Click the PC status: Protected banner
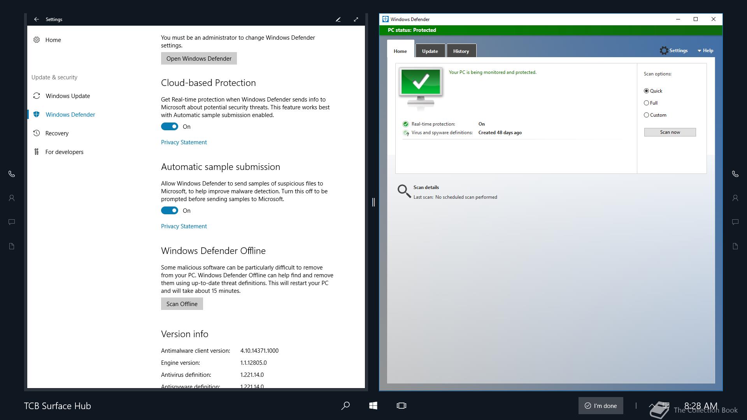This screenshot has width=747, height=420. [x=551, y=30]
